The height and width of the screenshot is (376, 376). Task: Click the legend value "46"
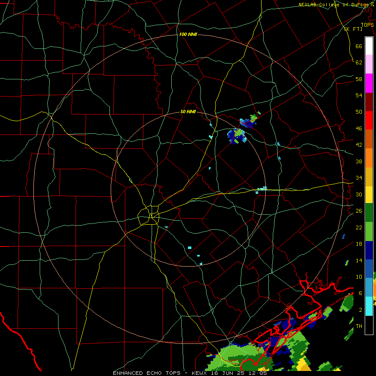(x=359, y=129)
